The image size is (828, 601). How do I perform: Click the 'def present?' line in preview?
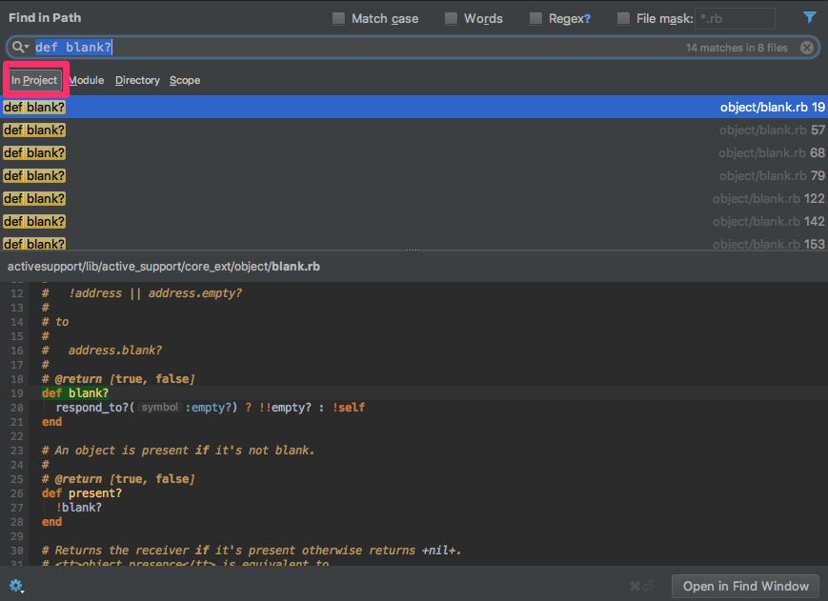tap(82, 493)
